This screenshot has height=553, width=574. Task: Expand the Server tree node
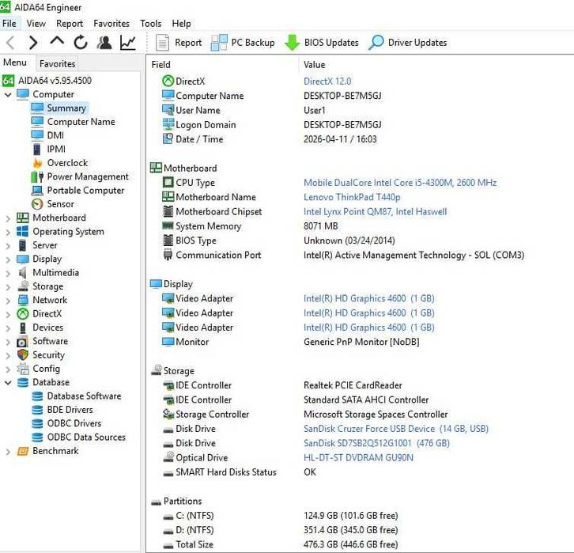8,246
